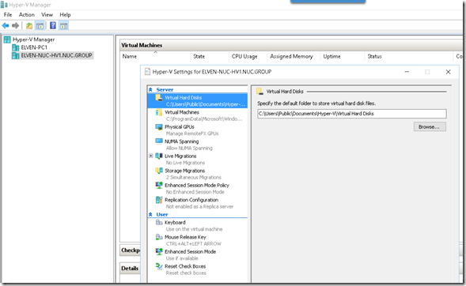
Task: Click the NUMA Spanning icon
Action: 159,141
